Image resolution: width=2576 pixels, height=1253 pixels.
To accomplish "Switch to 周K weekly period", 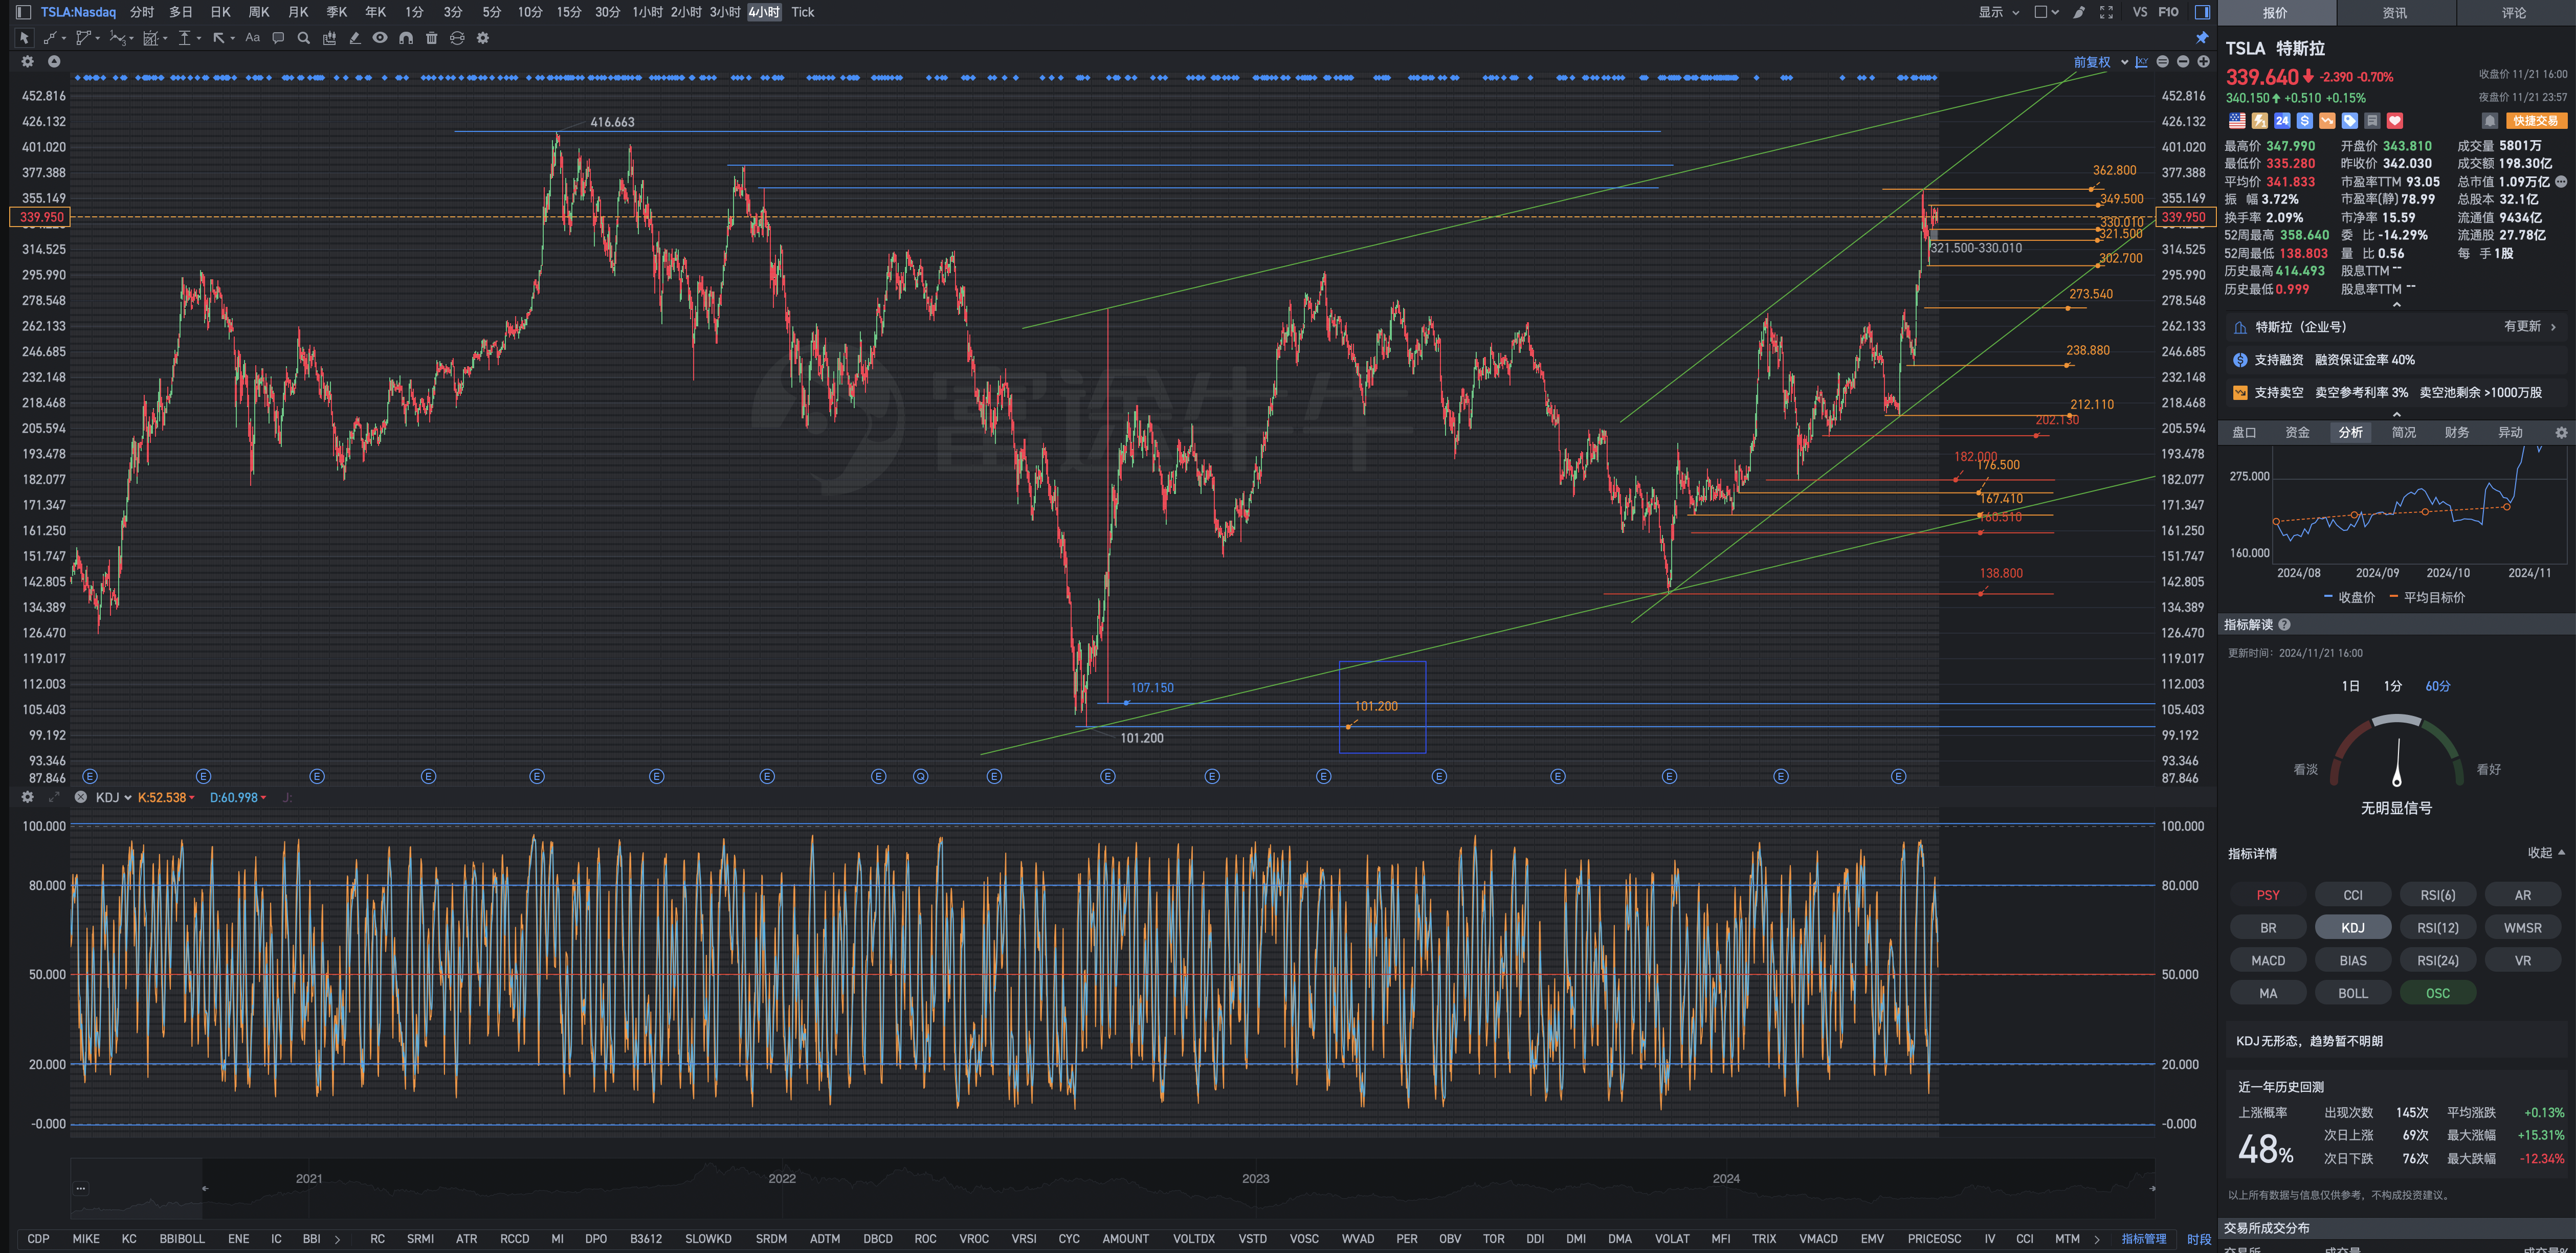I will (x=259, y=12).
